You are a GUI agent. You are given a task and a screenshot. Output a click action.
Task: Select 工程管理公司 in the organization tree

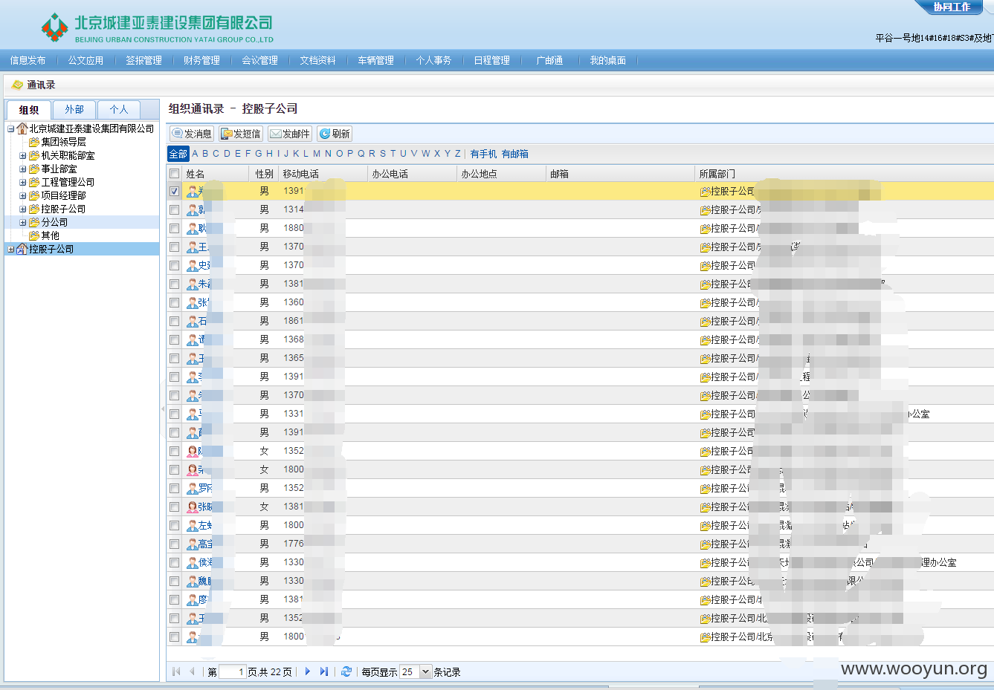[68, 182]
